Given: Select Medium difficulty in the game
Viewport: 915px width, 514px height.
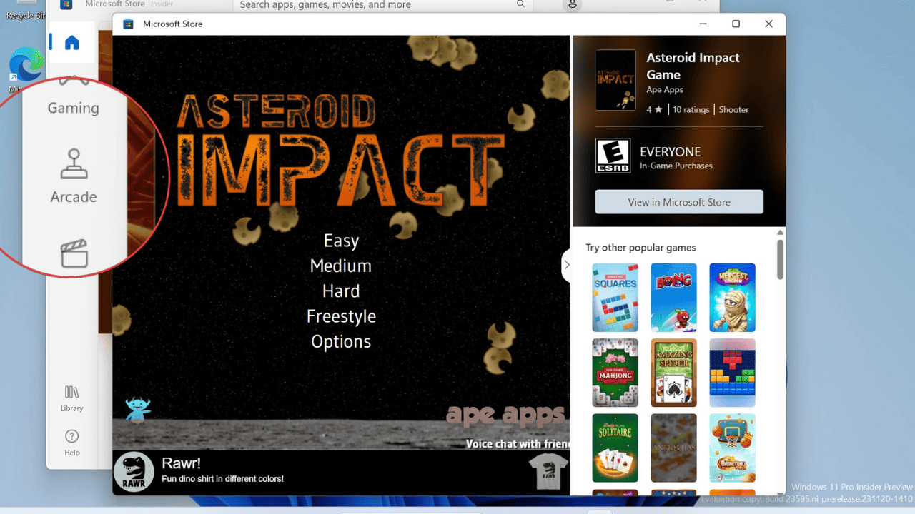Looking at the screenshot, I should click(341, 266).
